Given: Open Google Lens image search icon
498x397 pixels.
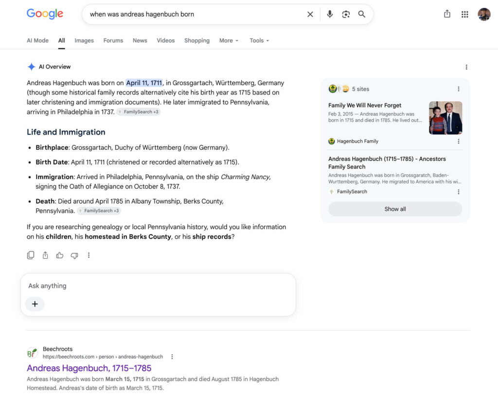Looking at the screenshot, I should click(x=346, y=14).
